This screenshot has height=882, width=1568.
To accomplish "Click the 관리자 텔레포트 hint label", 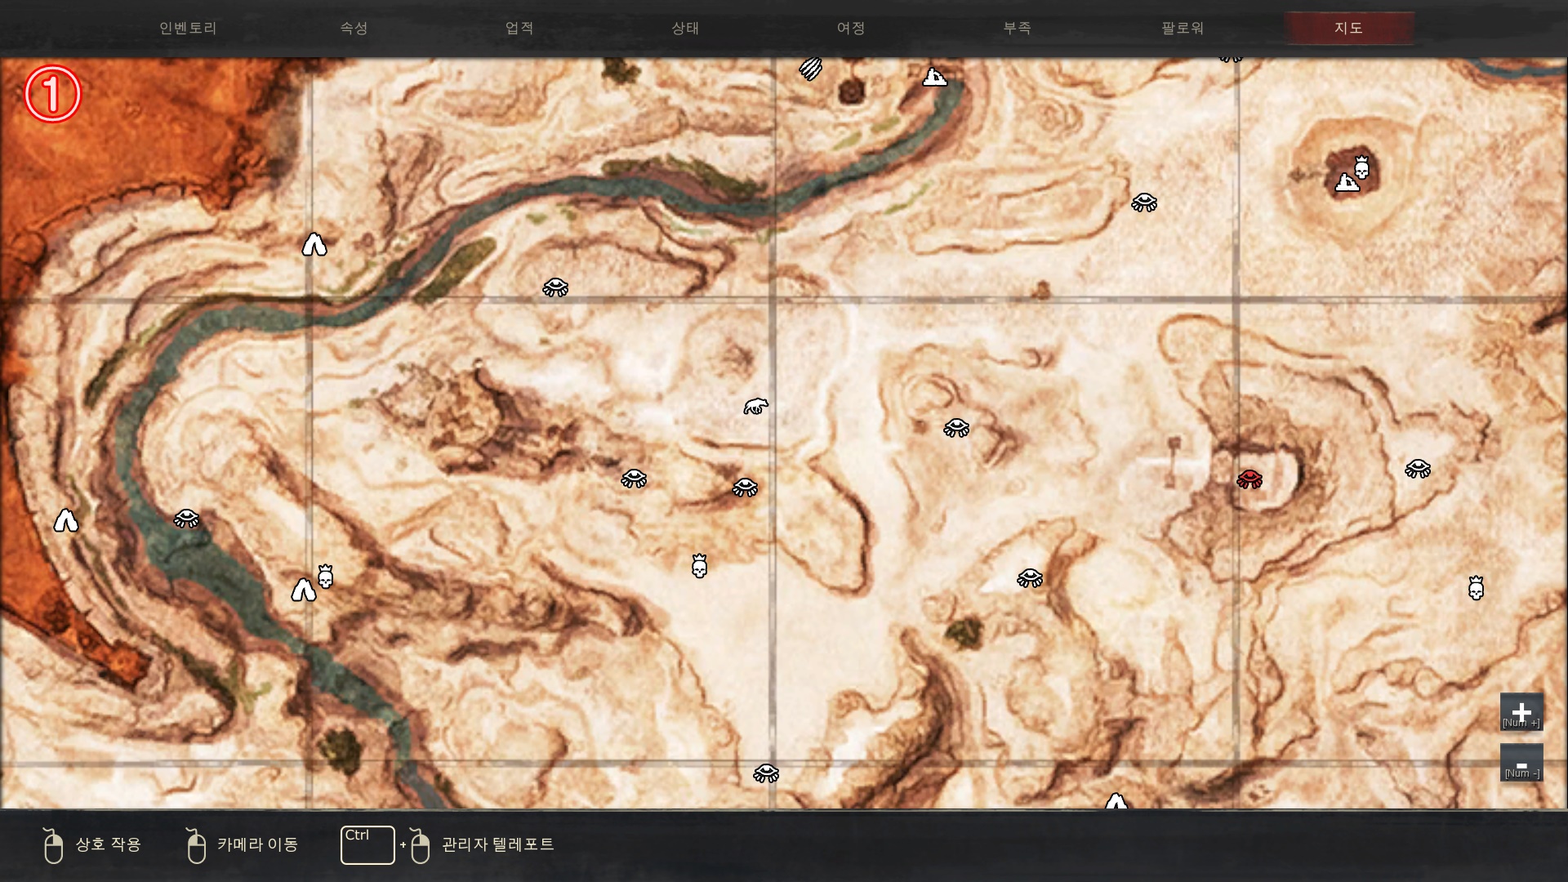I will coord(497,844).
